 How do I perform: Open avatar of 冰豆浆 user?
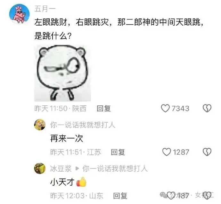(40, 168)
